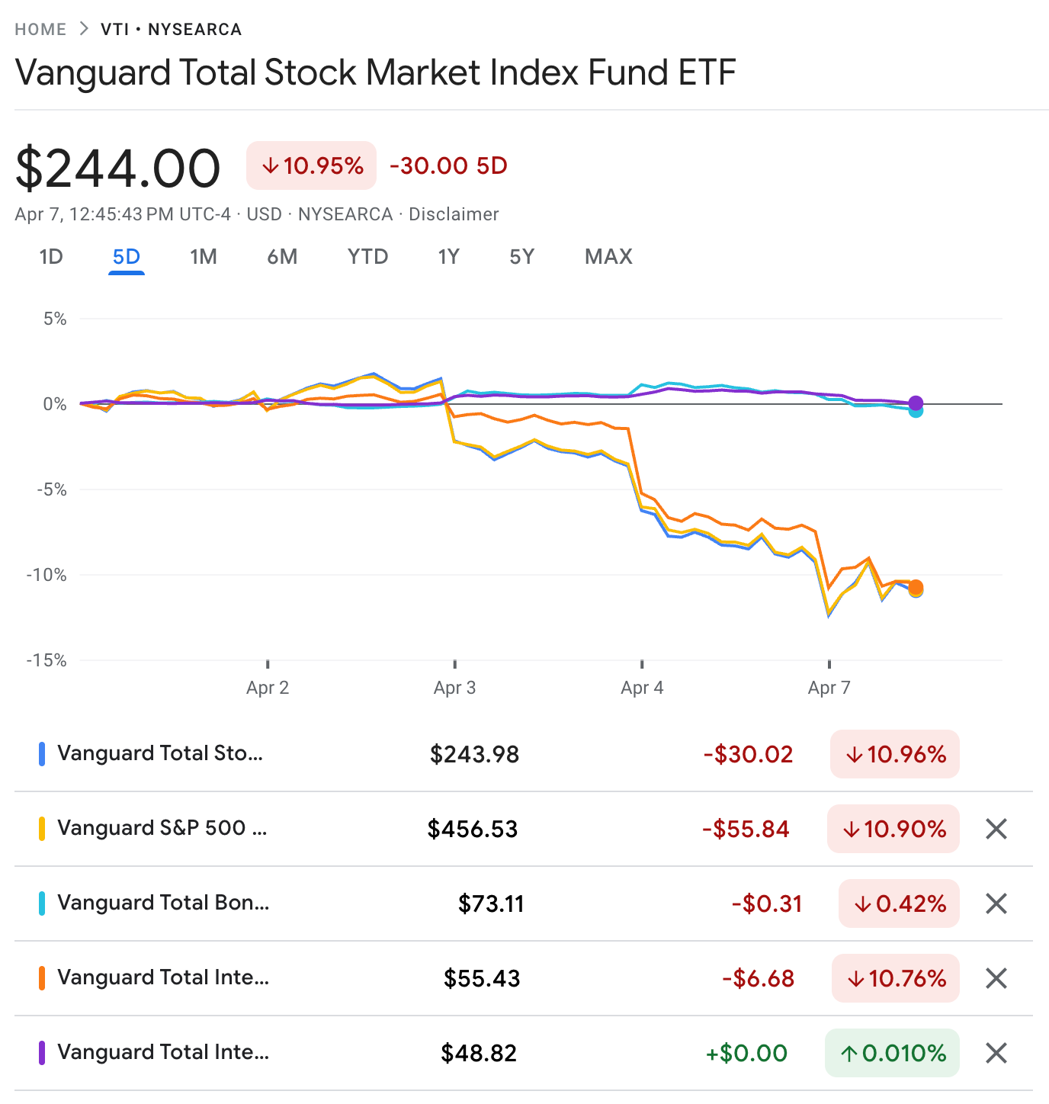Image resolution: width=1049 pixels, height=1104 pixels.
Task: Open the Disclaimer link
Action: [x=454, y=214]
